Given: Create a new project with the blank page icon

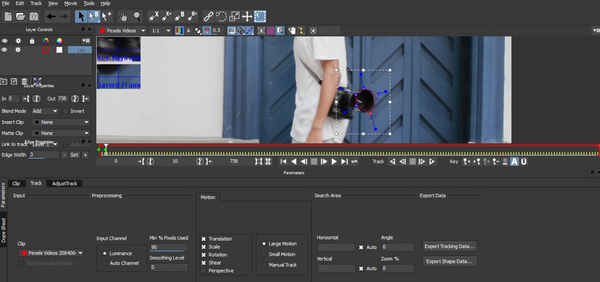Looking at the screenshot, I should (8, 16).
